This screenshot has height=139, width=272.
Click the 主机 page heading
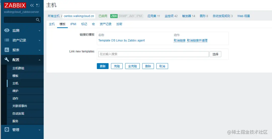[x=51, y=5]
